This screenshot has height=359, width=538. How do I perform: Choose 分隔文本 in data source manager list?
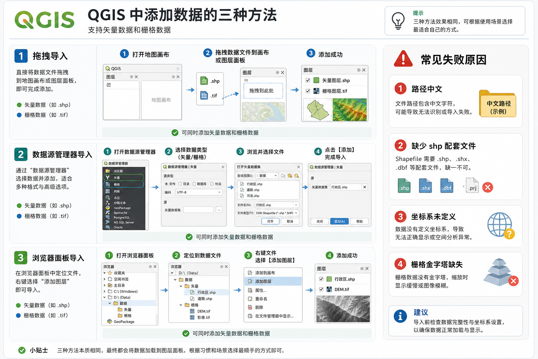point(123,203)
